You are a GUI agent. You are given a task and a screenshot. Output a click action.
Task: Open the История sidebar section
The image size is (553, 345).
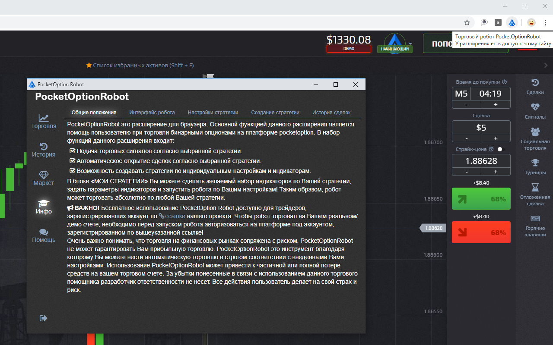44,150
